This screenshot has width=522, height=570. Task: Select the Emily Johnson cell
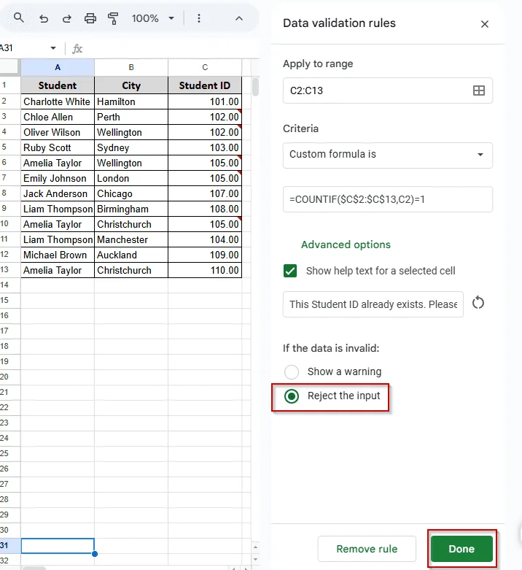click(58, 178)
